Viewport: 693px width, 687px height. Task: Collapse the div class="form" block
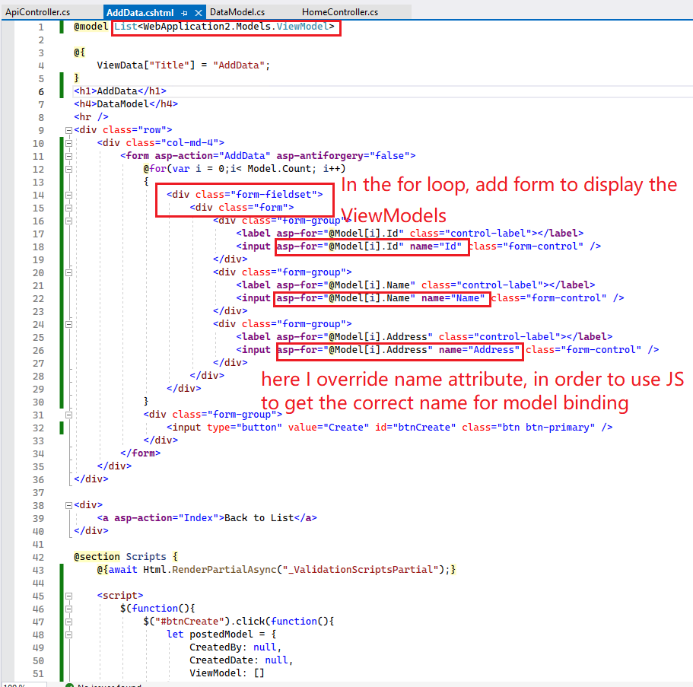(x=69, y=208)
